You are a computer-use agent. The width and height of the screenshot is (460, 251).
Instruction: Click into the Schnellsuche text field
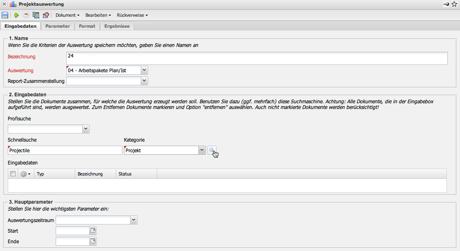point(65,150)
